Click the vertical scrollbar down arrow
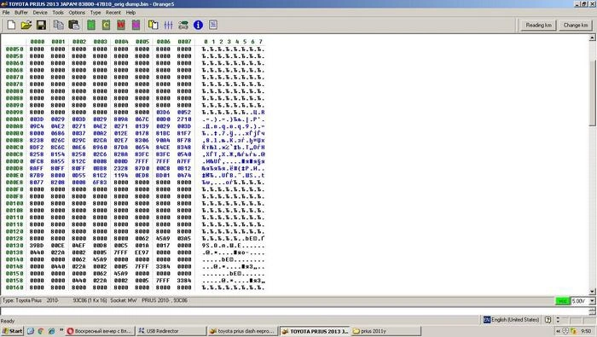This screenshot has width=597, height=337. [592, 291]
